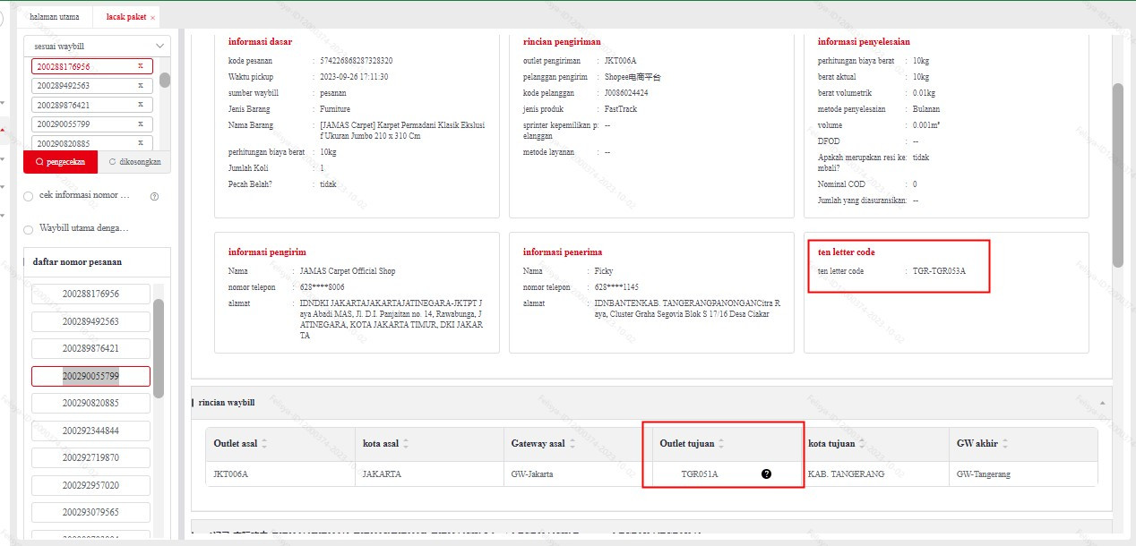The image size is (1136, 546).
Task: Click ten letter code value TGR-TGR053A
Action: click(x=939, y=270)
